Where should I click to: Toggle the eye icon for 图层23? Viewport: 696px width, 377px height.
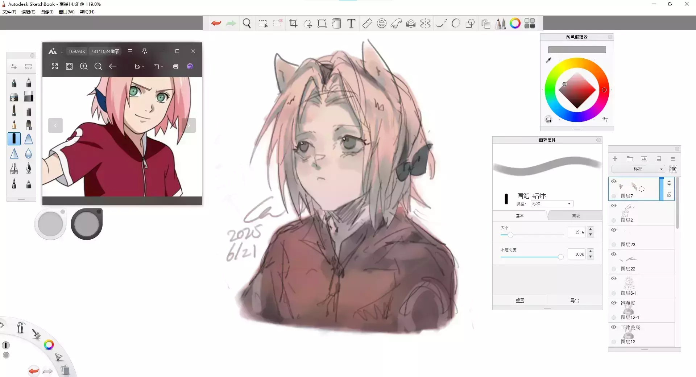pos(614,230)
